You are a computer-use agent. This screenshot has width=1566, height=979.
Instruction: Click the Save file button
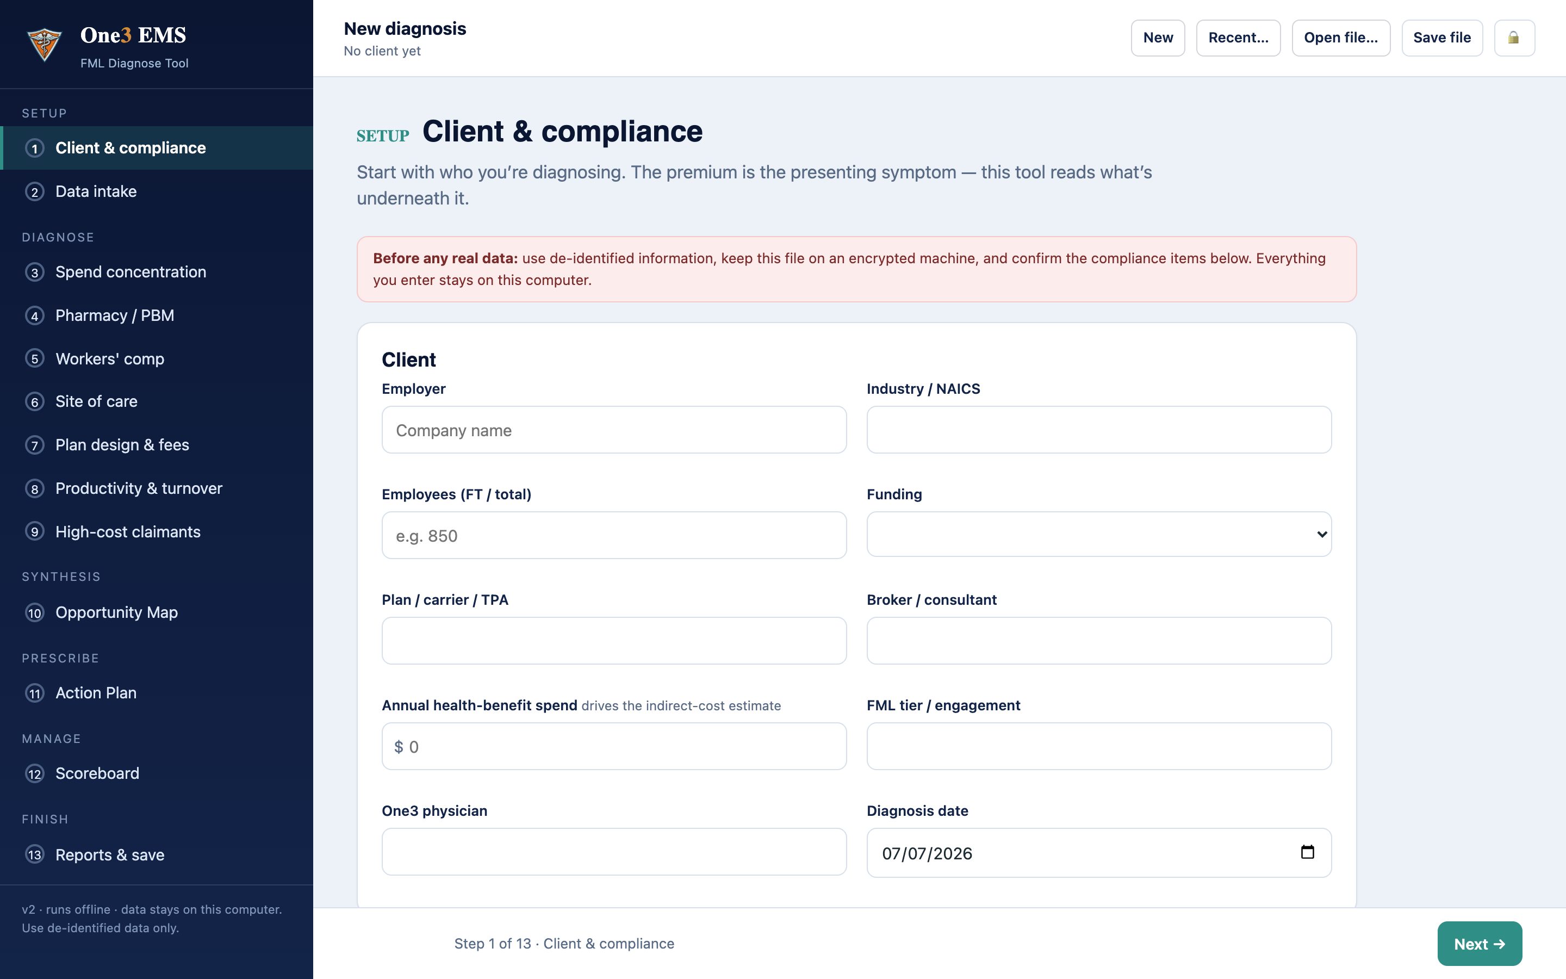(1442, 38)
